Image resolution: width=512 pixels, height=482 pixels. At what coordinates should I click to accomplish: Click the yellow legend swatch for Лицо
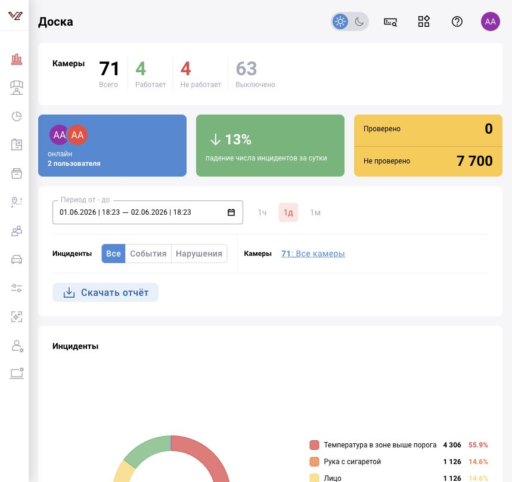(314, 478)
